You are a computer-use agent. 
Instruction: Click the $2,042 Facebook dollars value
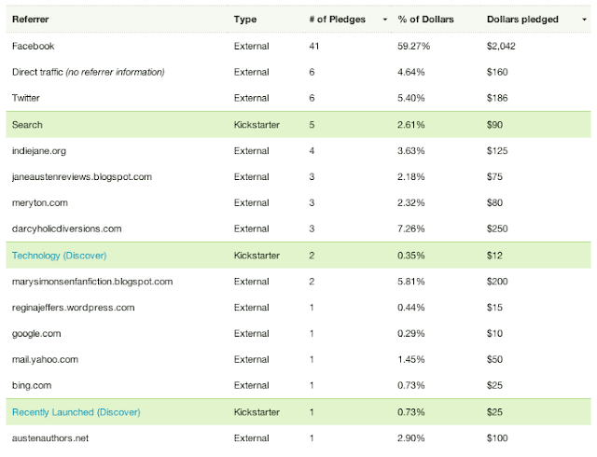[503, 46]
